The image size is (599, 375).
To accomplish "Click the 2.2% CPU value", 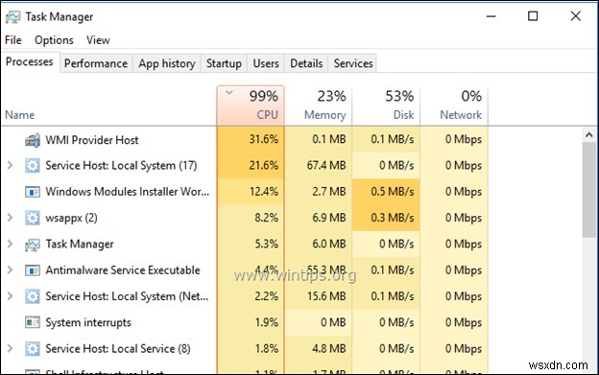I will (266, 296).
